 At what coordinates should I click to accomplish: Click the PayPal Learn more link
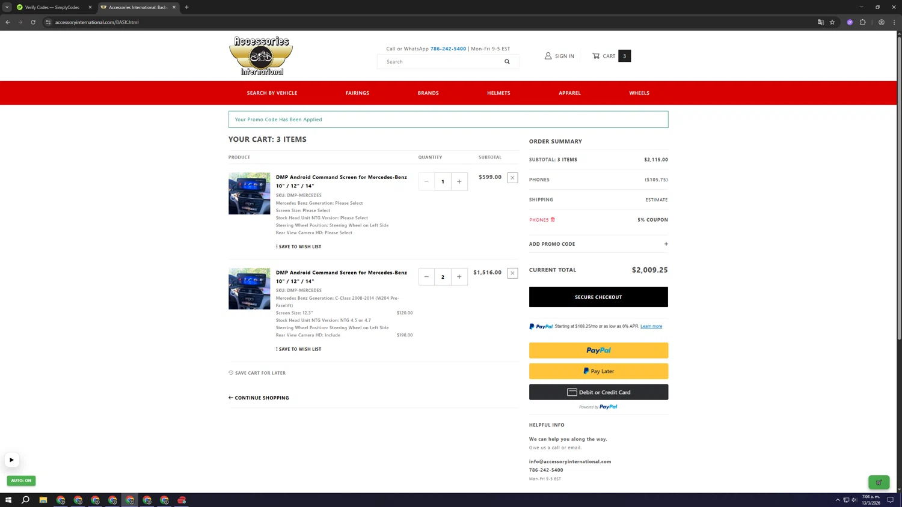tap(651, 326)
